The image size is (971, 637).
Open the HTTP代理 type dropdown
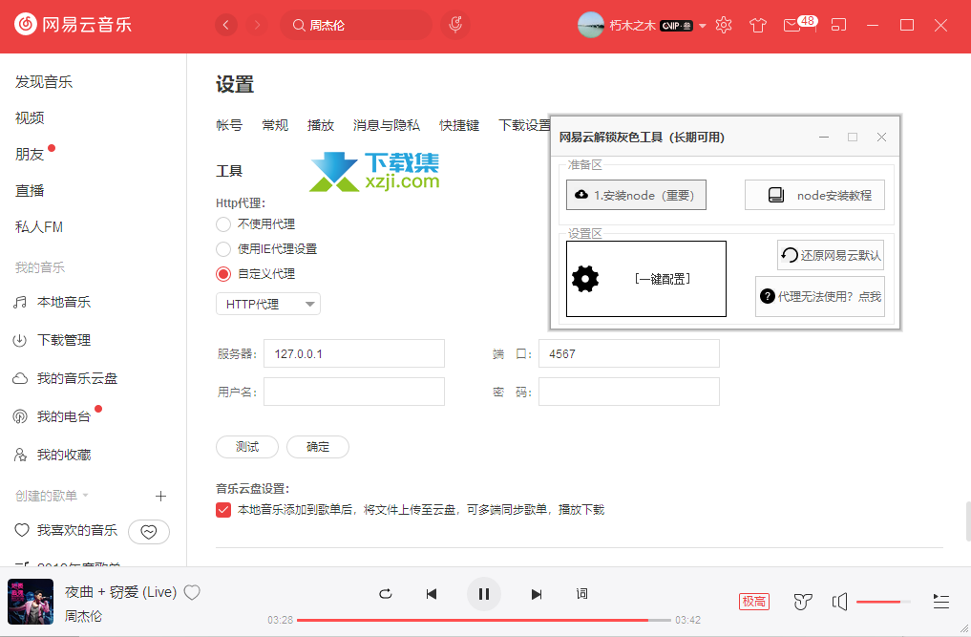(x=268, y=304)
